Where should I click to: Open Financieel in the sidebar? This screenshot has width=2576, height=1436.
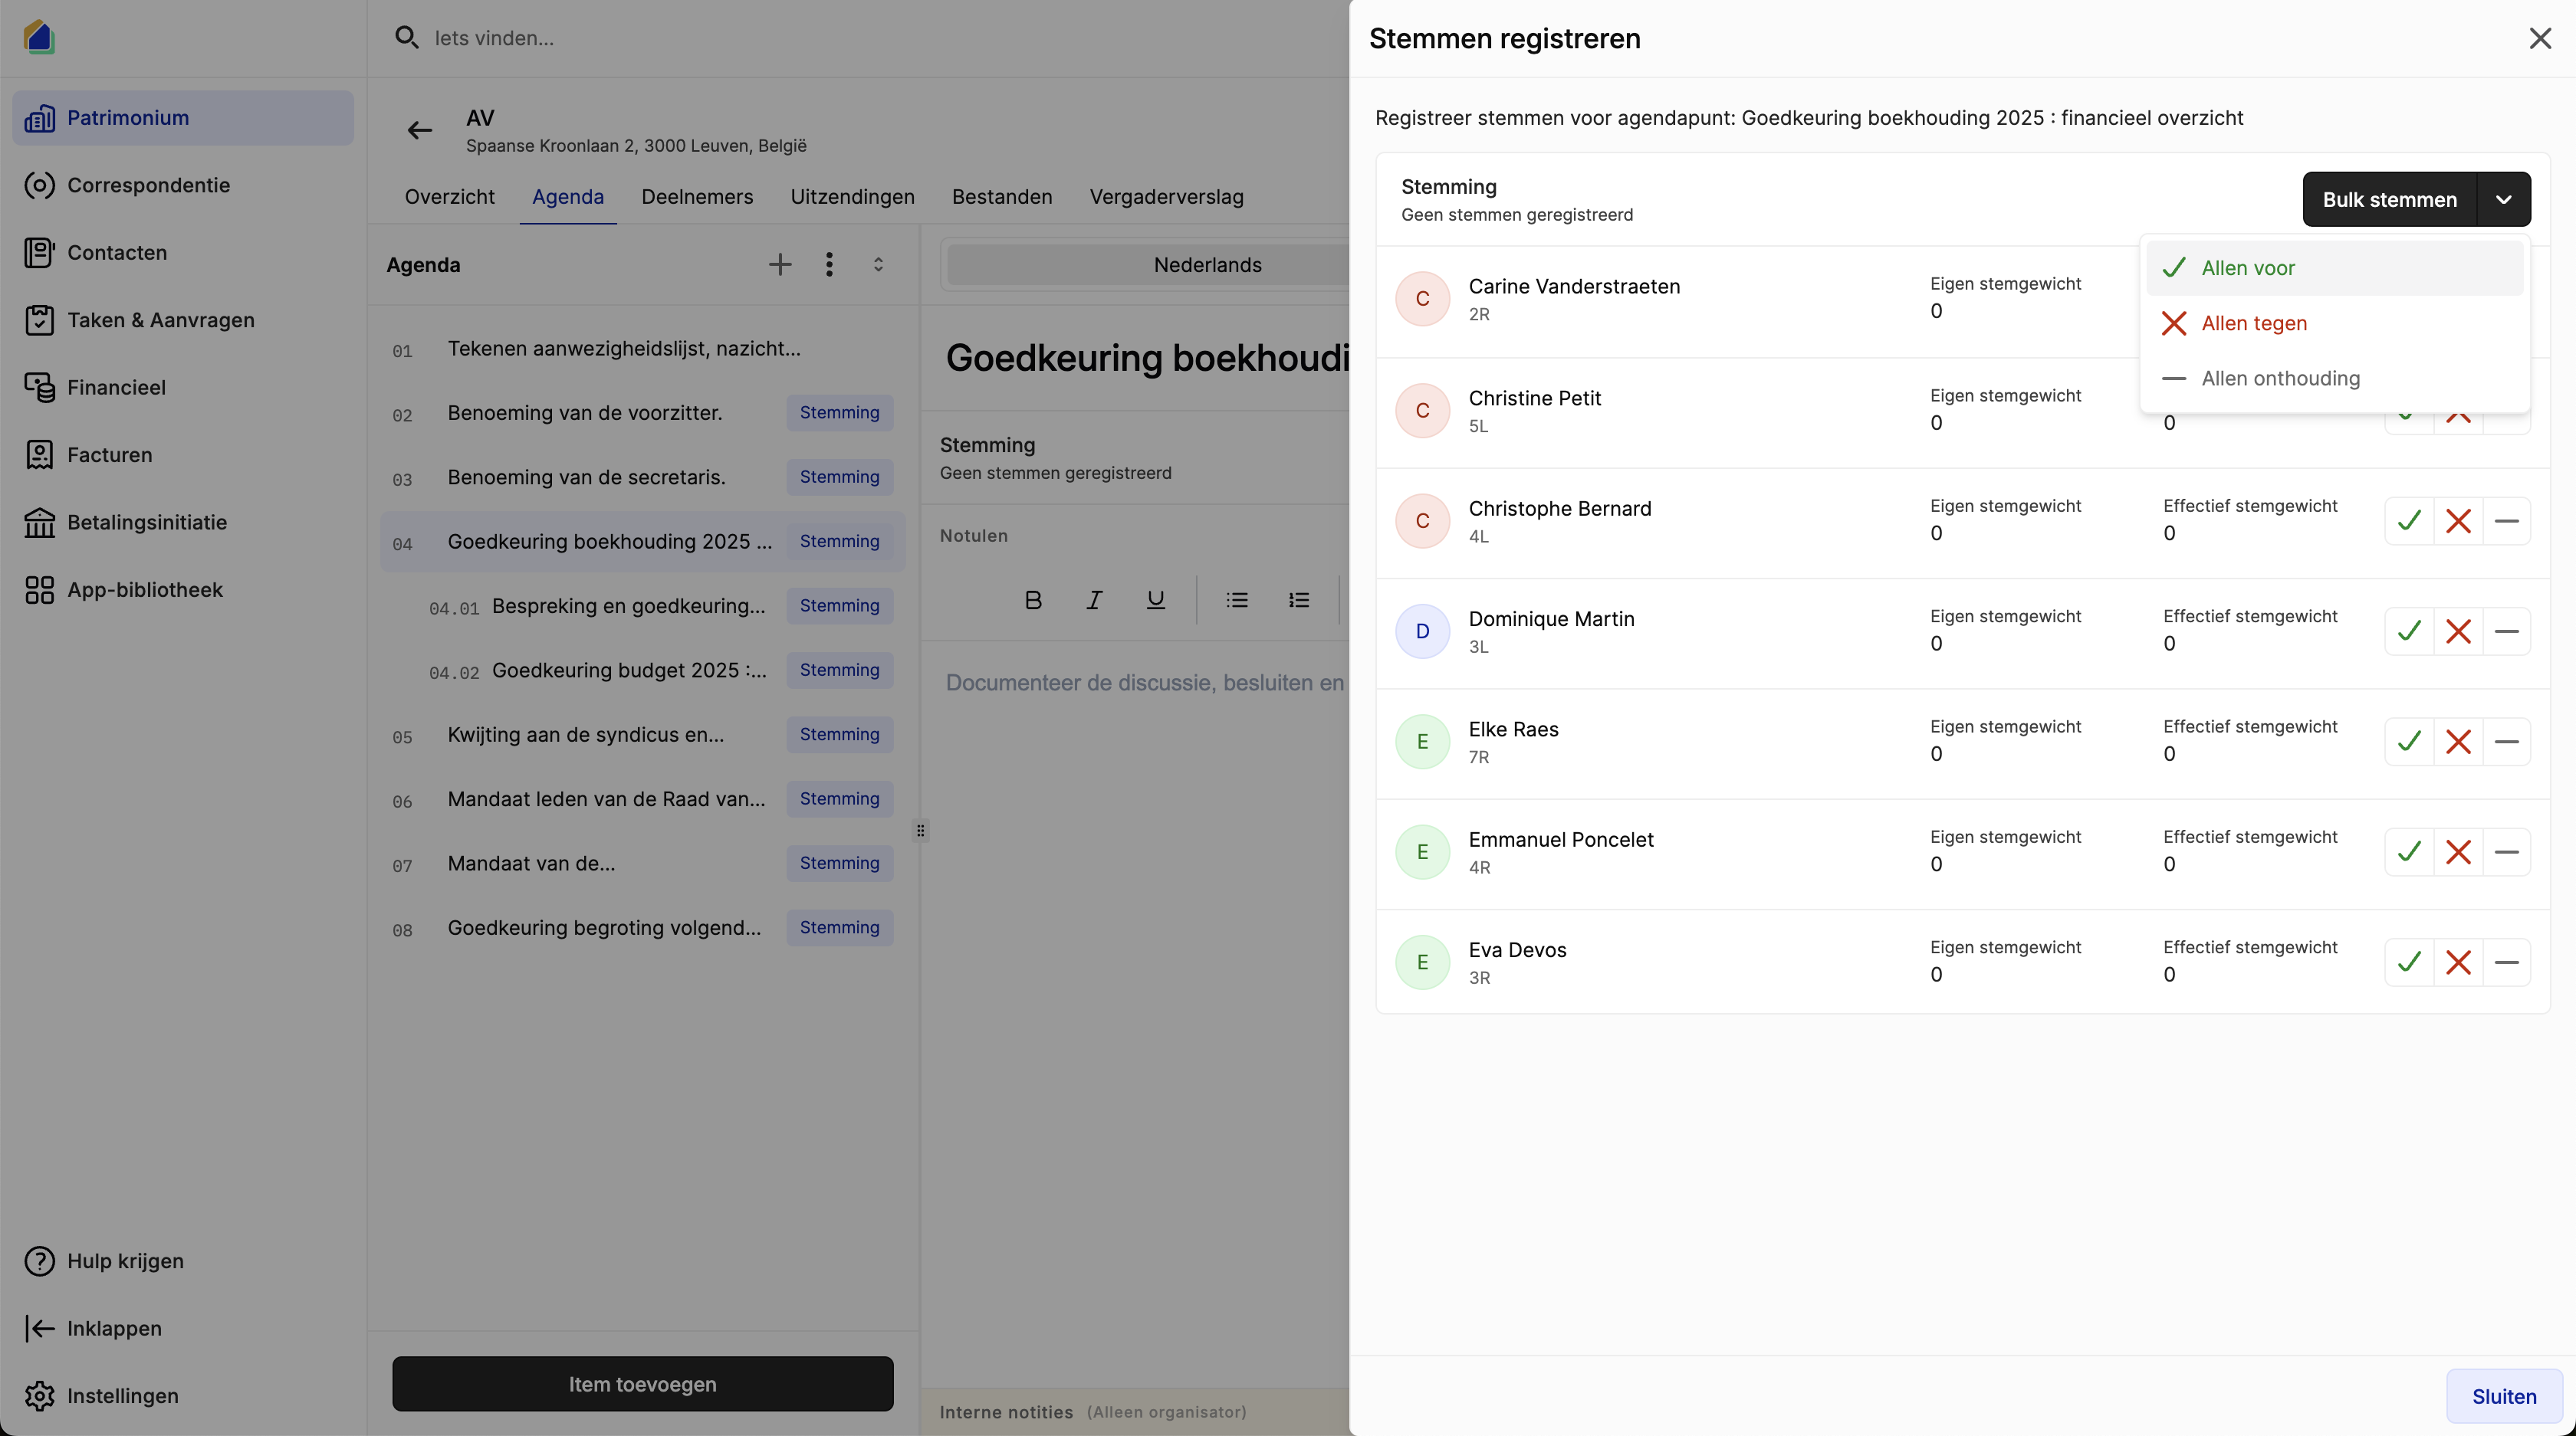coord(183,388)
